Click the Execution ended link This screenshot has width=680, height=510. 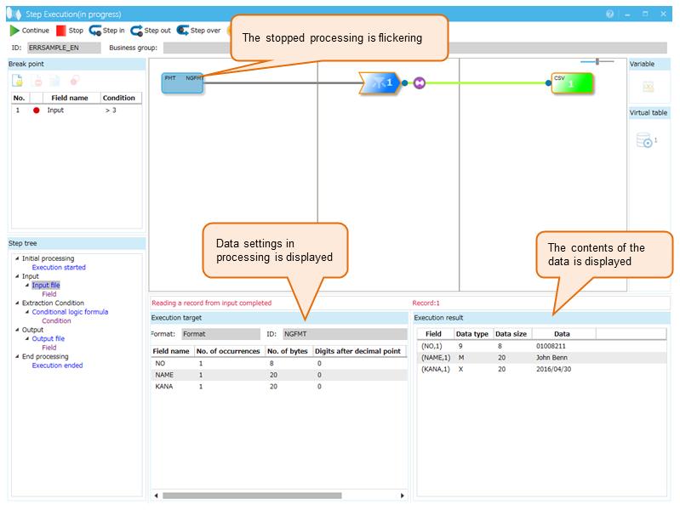(57, 365)
